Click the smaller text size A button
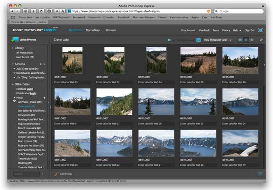The height and width of the screenshot is (190, 273). coord(57,11)
